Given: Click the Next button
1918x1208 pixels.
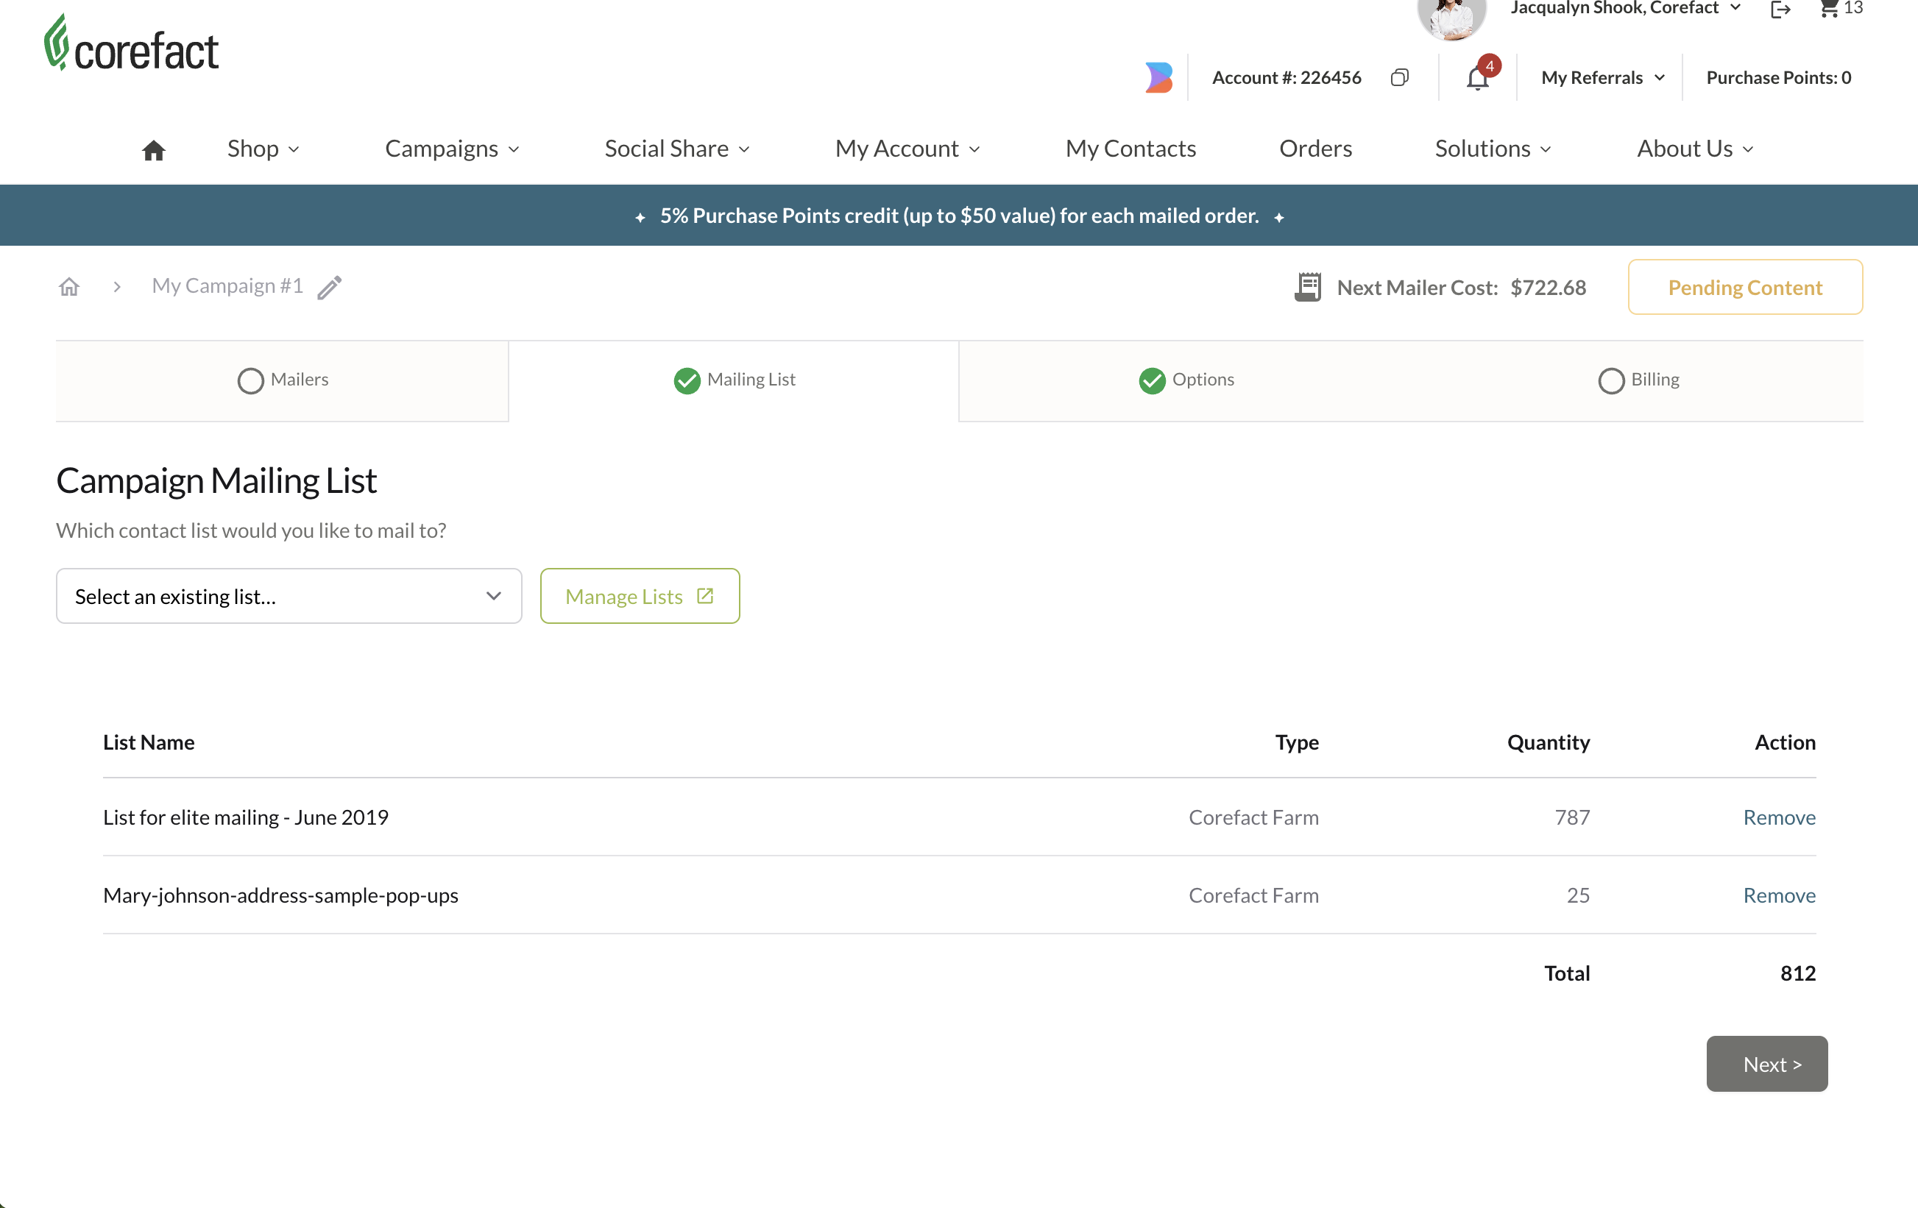Looking at the screenshot, I should click(x=1766, y=1064).
